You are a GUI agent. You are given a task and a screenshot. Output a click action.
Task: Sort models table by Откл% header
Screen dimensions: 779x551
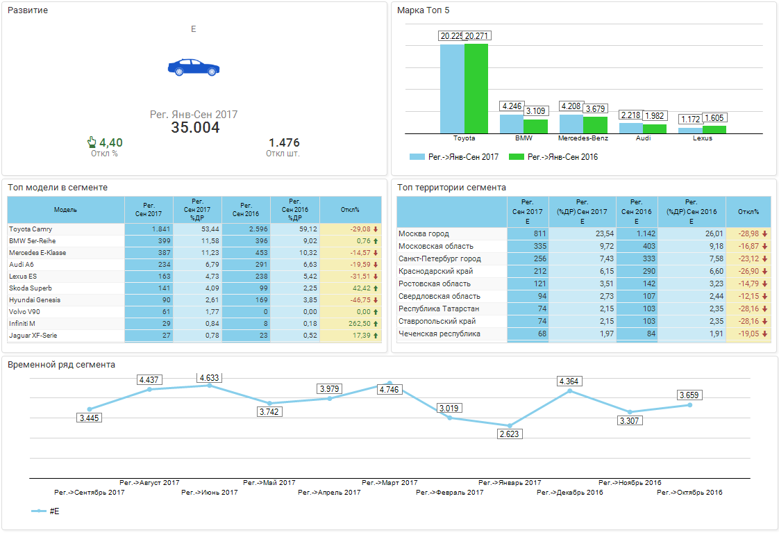[x=350, y=210]
